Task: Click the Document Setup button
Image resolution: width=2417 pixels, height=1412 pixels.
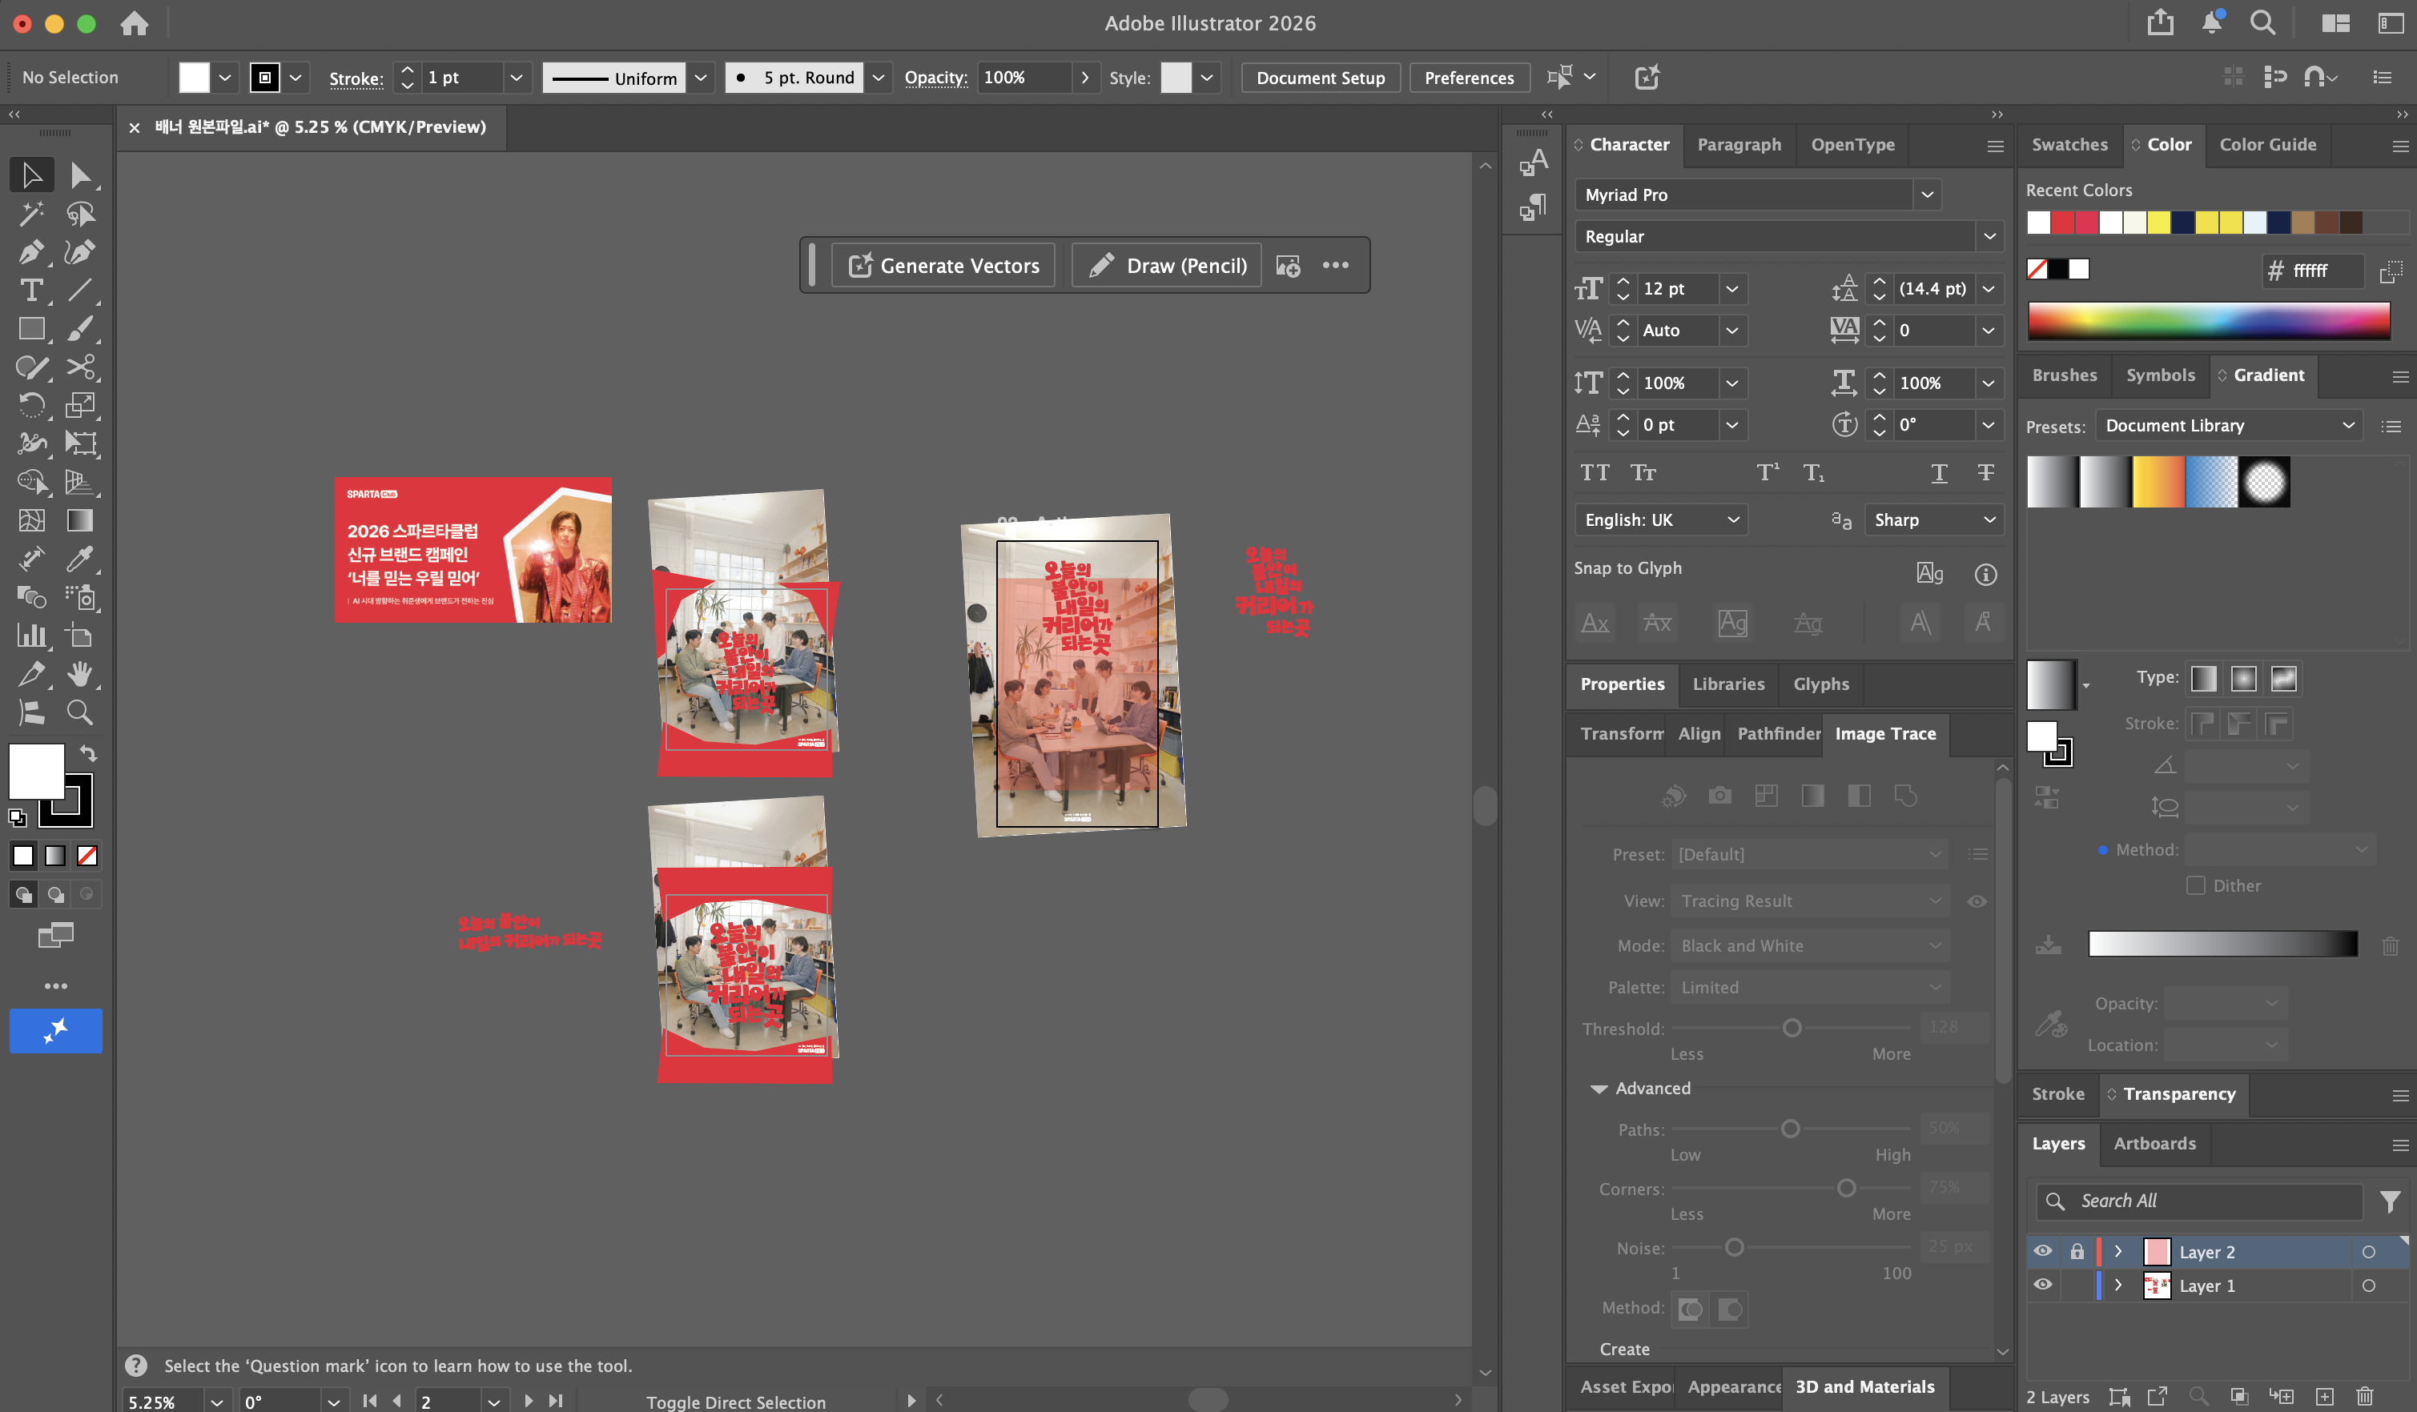Action: 1320,78
